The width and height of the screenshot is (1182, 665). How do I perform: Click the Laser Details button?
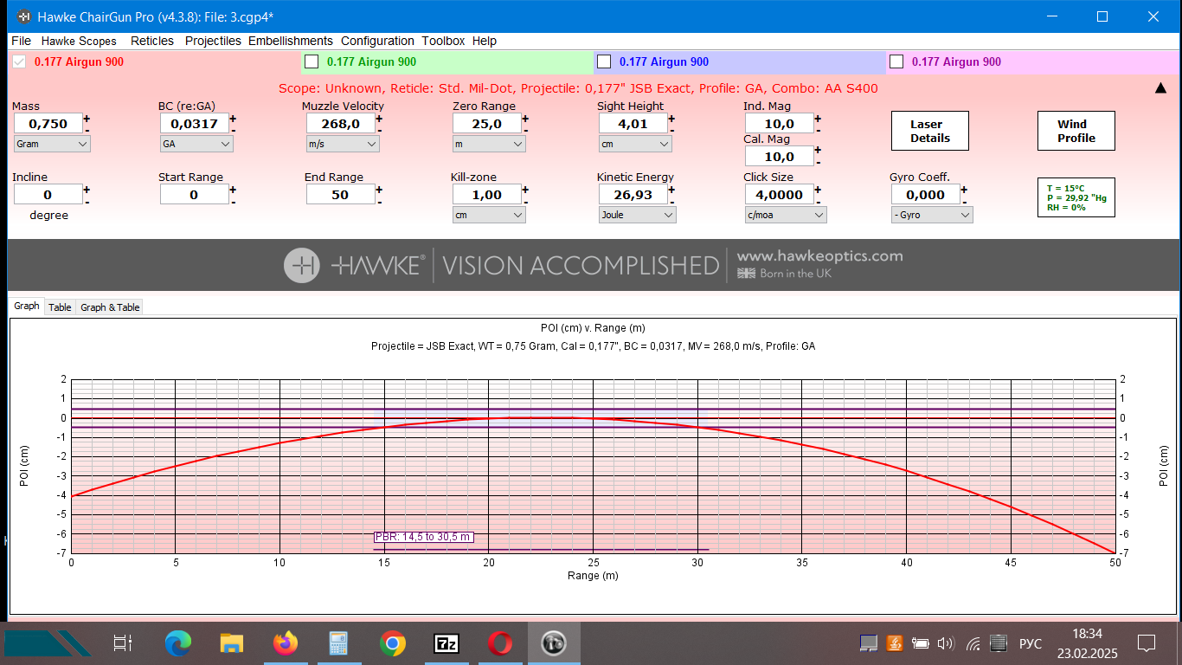[x=929, y=131]
